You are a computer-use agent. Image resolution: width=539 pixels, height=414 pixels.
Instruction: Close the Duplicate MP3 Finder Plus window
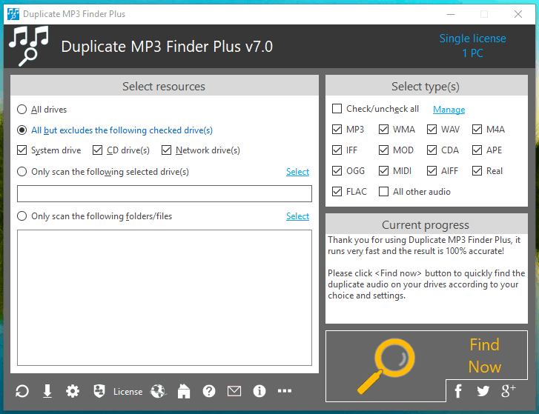(x=518, y=14)
